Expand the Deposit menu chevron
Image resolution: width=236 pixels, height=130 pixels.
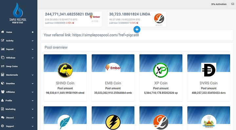point(33,49)
